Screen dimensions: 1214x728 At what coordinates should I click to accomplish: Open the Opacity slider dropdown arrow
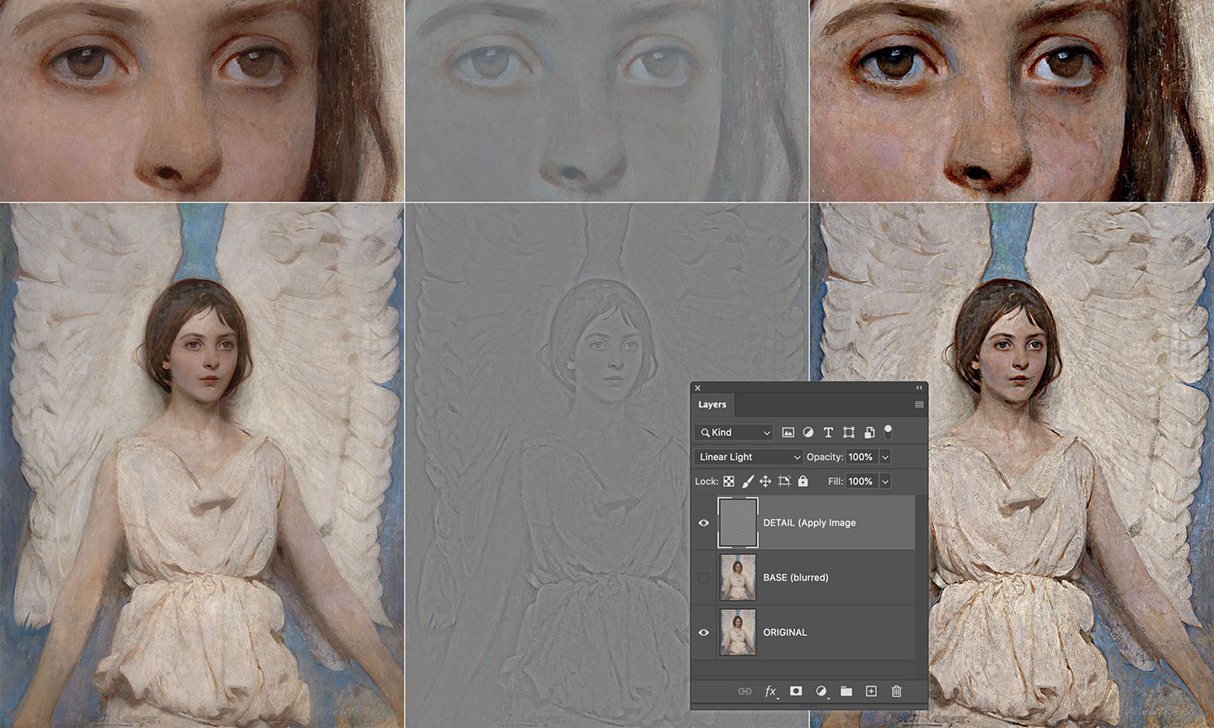[885, 456]
